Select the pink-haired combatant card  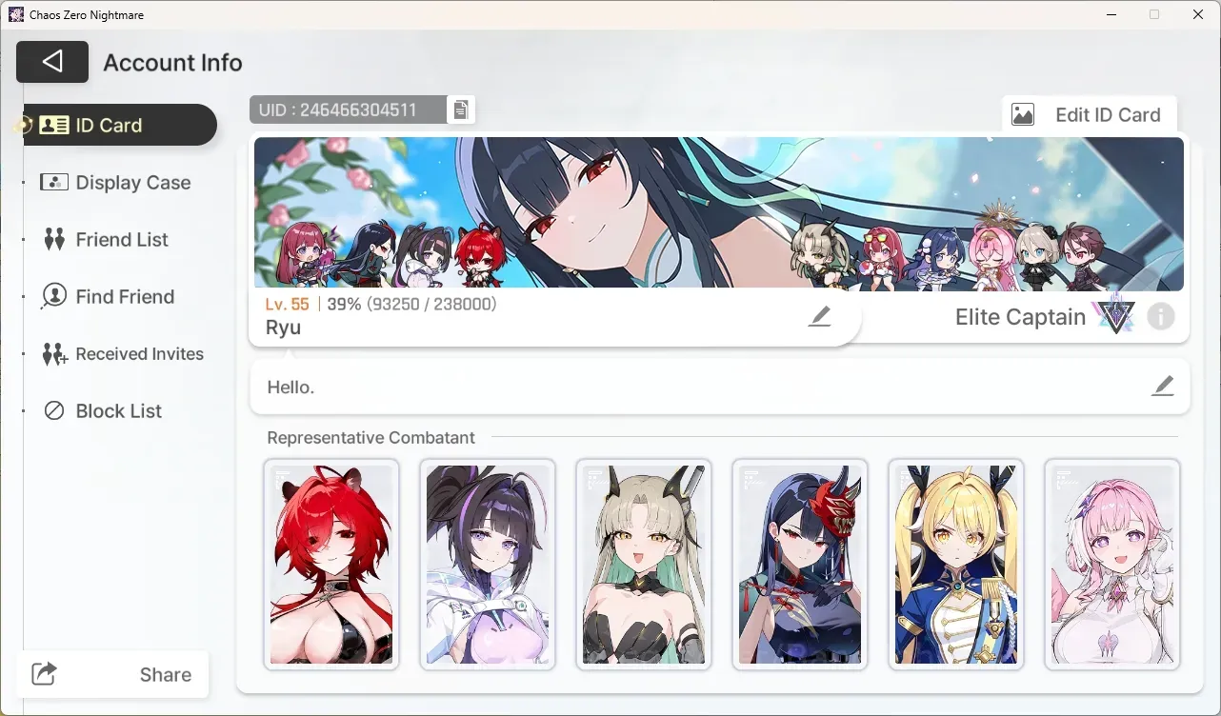pos(1112,564)
